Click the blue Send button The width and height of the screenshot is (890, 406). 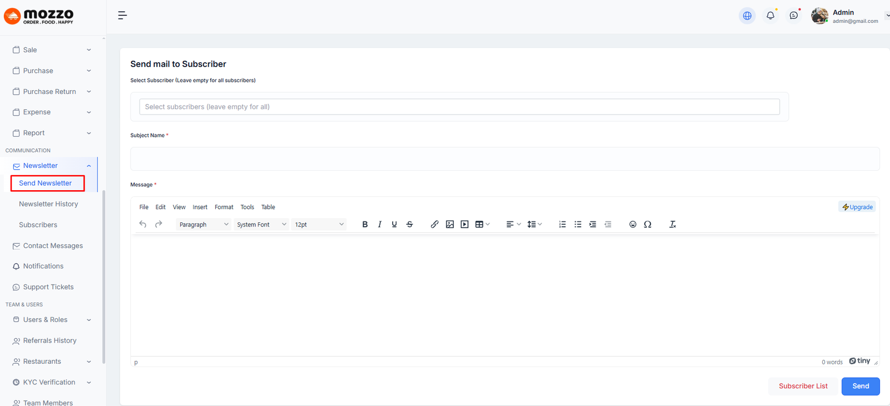[860, 386]
